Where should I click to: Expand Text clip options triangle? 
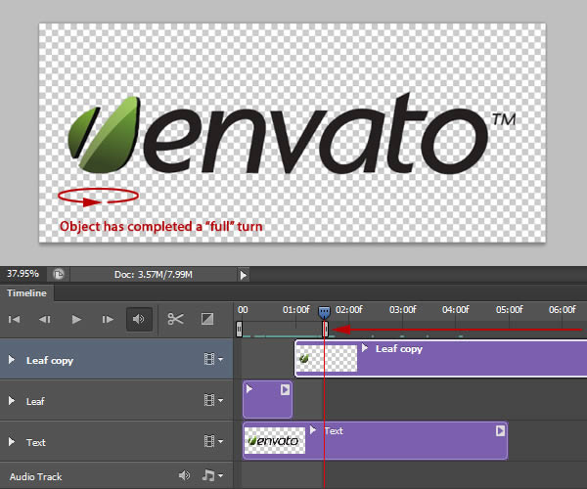tap(313, 430)
